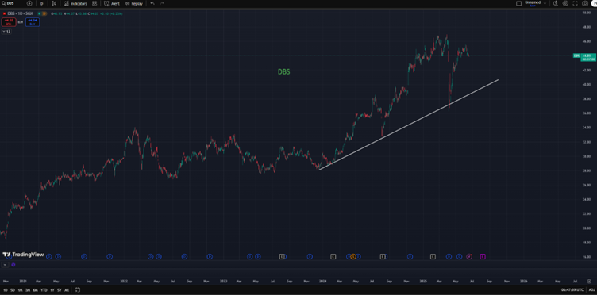Set time range to 6M
This screenshot has width=597, height=295.
pos(36,290)
